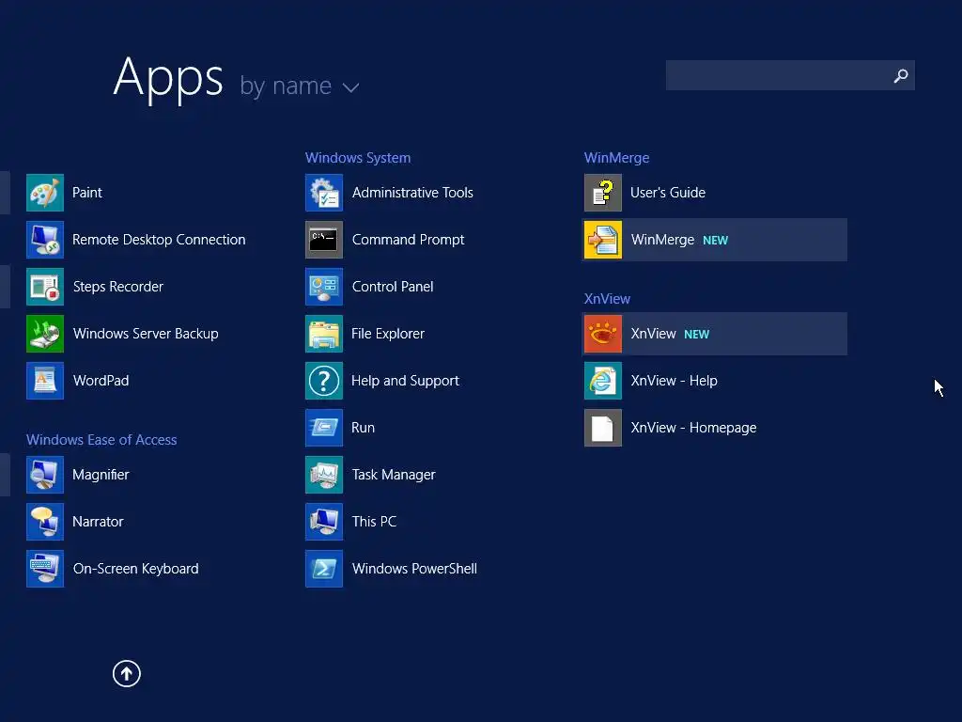Image resolution: width=962 pixels, height=722 pixels.
Task: Select the 'XnView - Help' label
Action: point(674,381)
